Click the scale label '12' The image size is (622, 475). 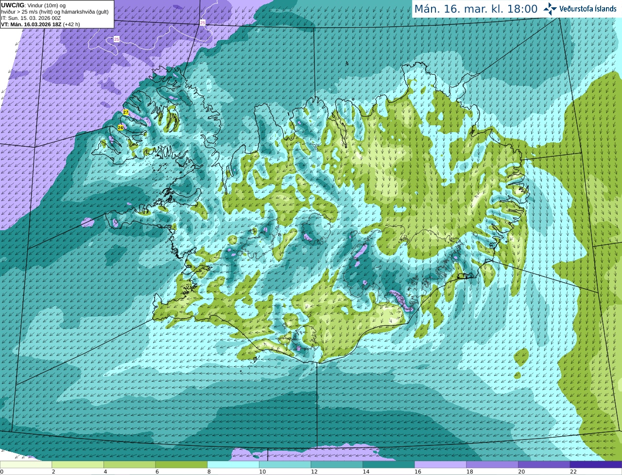[x=314, y=472]
